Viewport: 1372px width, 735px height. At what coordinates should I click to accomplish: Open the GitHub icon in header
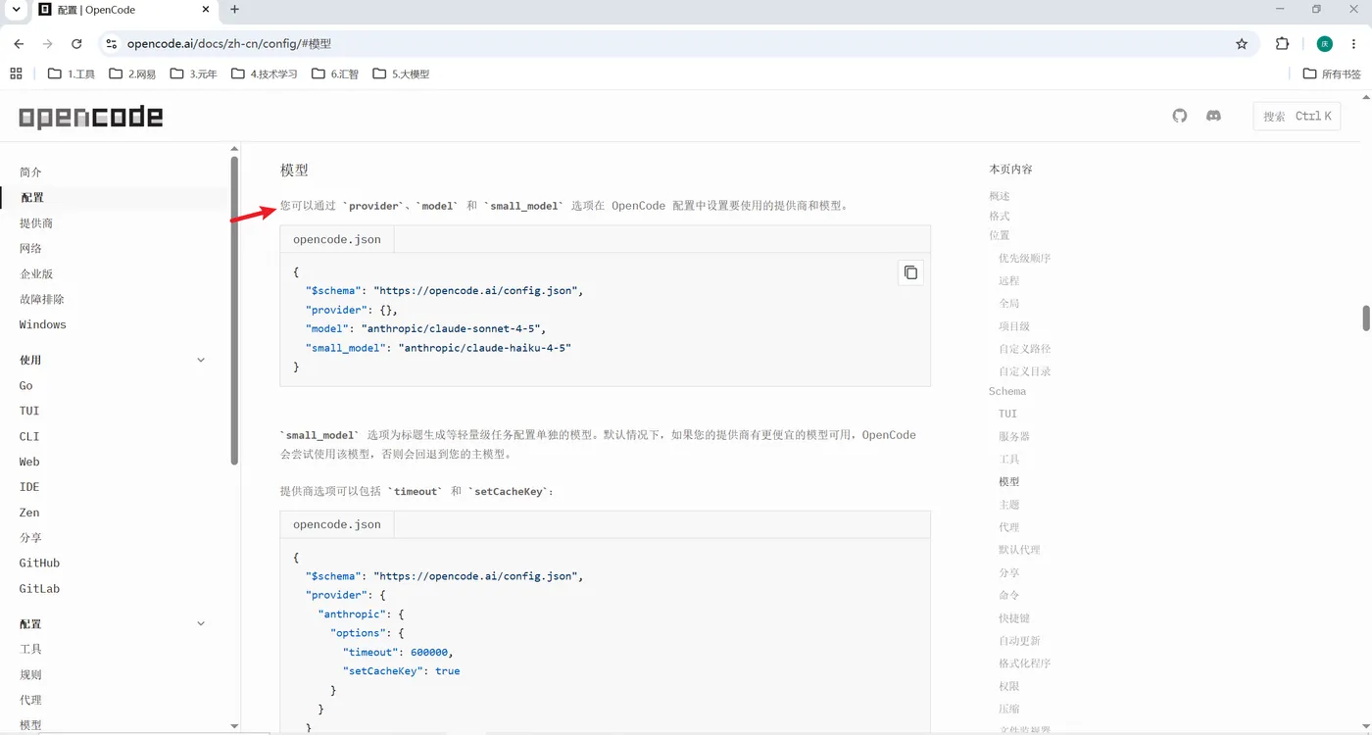click(1180, 116)
